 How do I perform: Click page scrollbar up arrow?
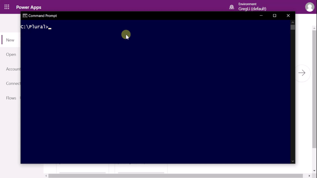click(x=314, y=28)
